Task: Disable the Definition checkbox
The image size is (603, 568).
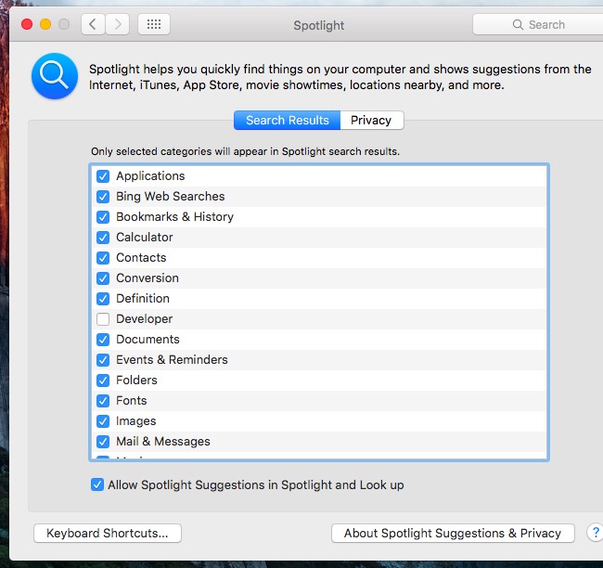Action: (x=103, y=299)
